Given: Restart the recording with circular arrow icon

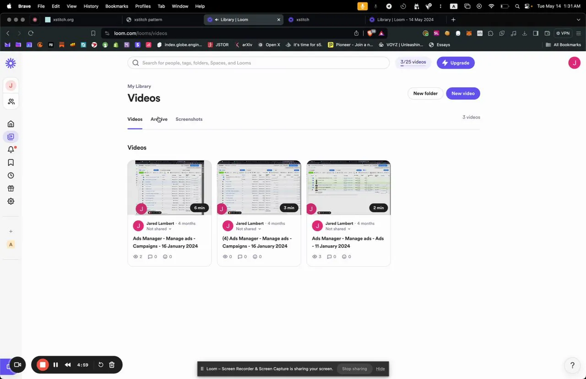Looking at the screenshot, I should pos(101,365).
